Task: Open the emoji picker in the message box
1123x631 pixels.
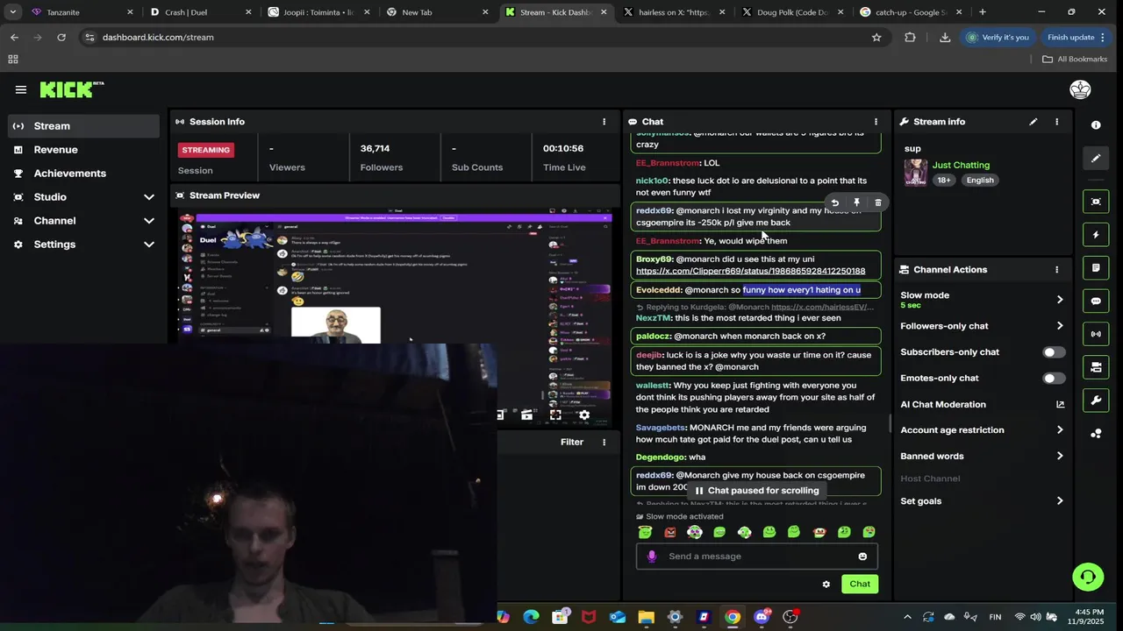Action: coord(862,557)
